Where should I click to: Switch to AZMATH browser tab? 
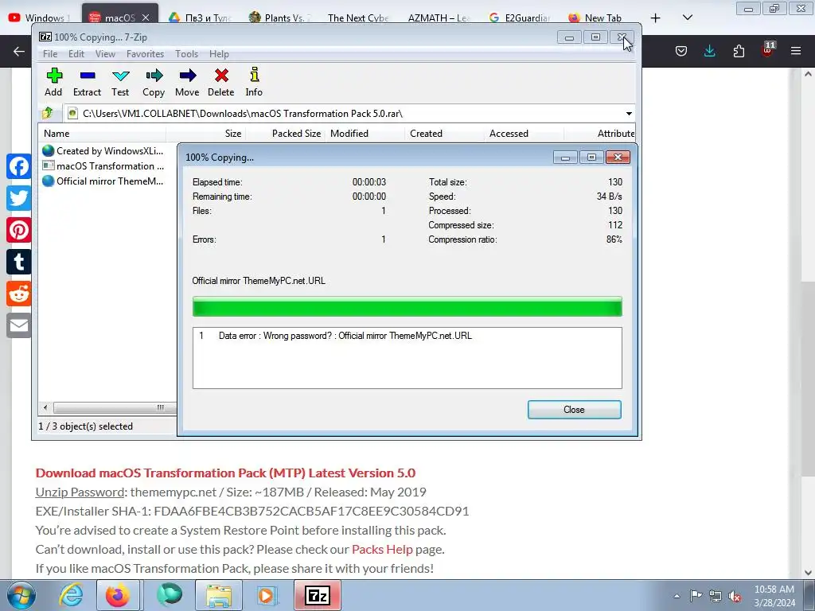click(439, 18)
